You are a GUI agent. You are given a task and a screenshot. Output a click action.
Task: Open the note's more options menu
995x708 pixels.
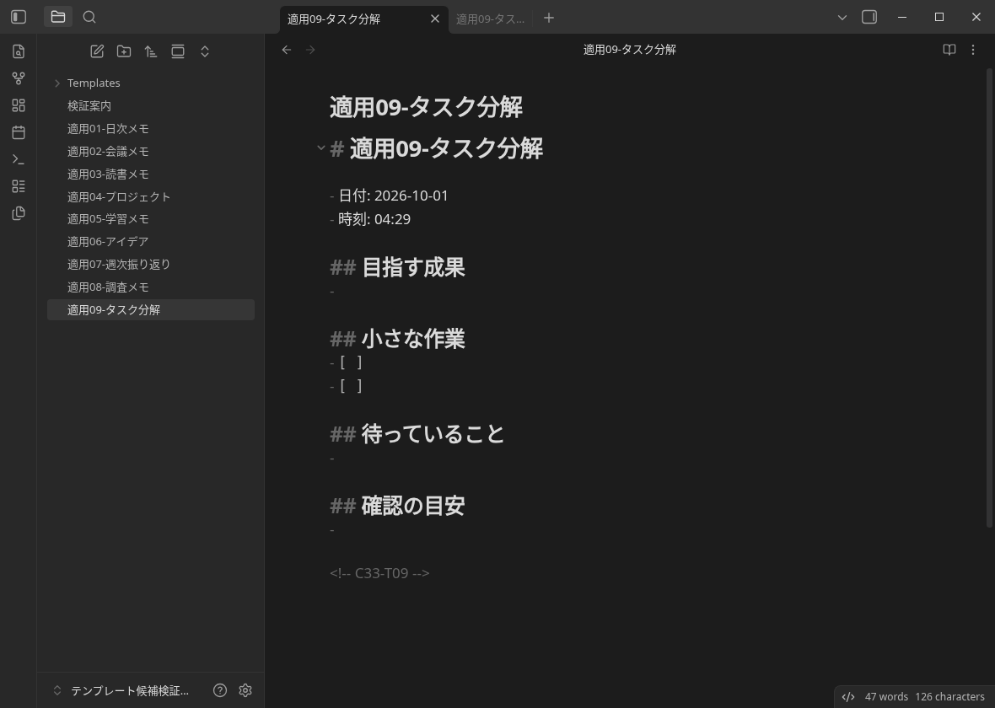[973, 50]
